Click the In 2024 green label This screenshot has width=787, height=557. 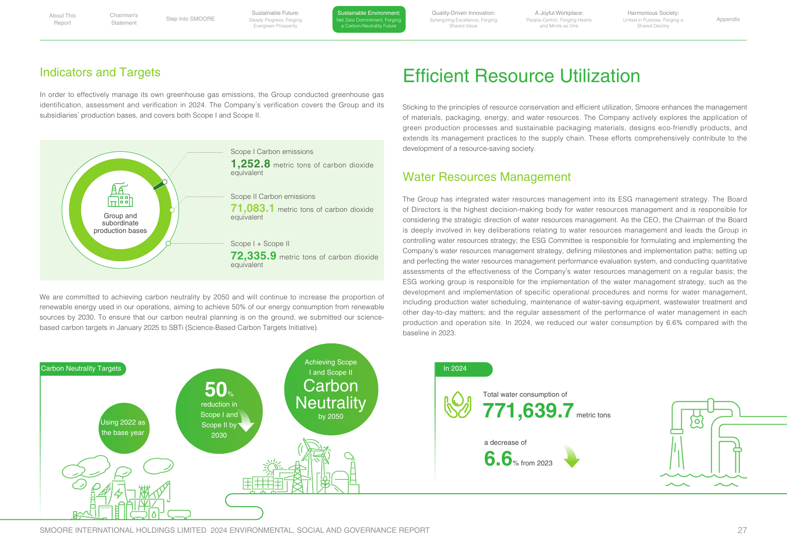click(463, 368)
